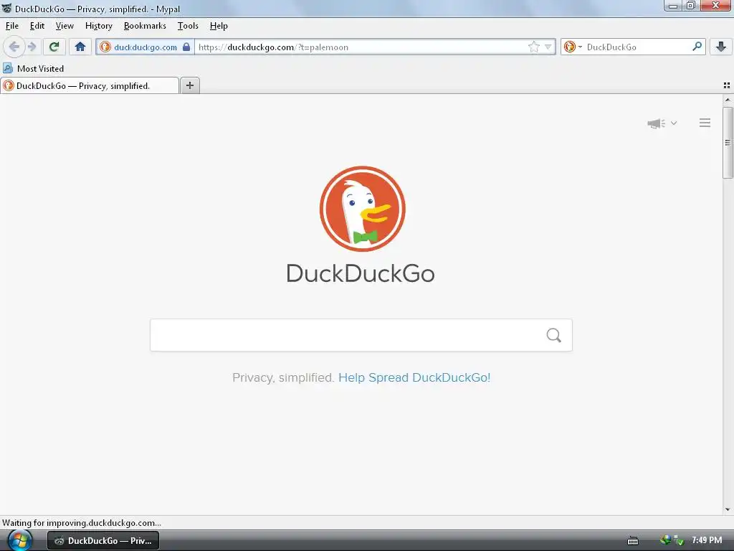Viewport: 734px width, 551px height.
Task: Open the Bookmarks menu
Action: click(145, 26)
